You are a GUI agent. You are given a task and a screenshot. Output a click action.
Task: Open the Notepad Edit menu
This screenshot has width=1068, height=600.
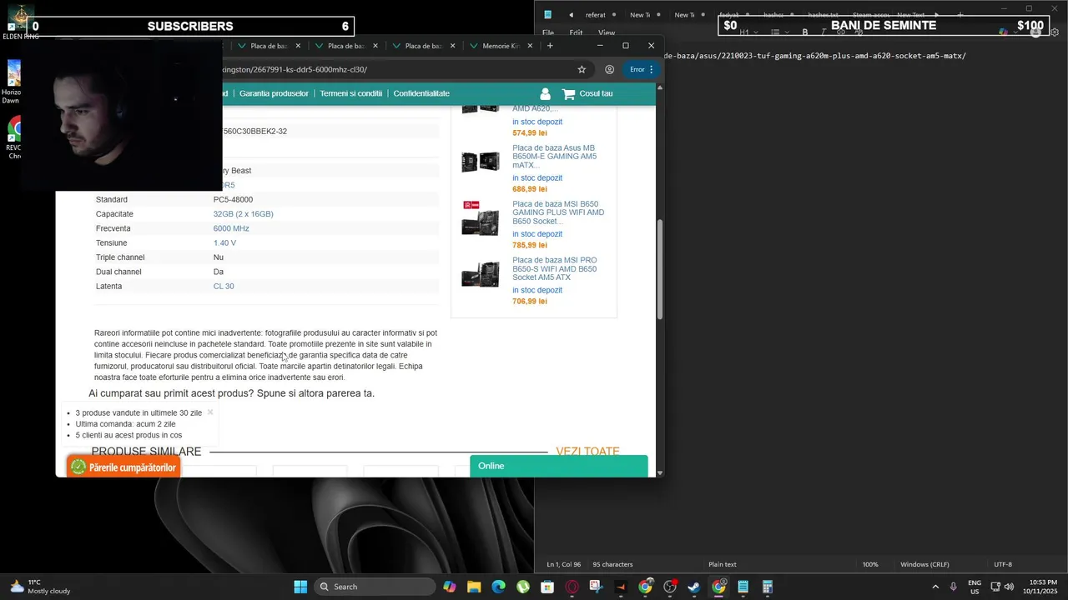576,32
